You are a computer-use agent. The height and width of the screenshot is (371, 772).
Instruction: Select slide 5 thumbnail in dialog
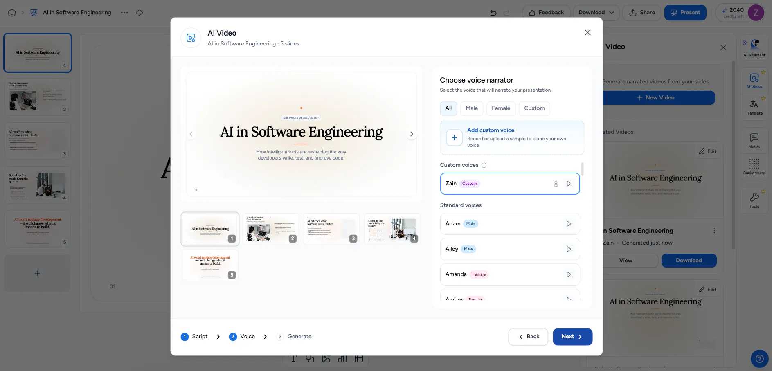[210, 265]
